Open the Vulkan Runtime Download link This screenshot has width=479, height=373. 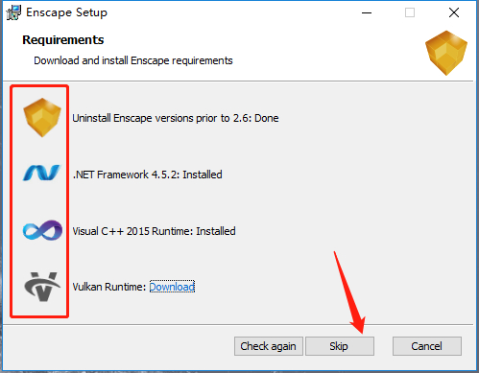pyautogui.click(x=172, y=287)
